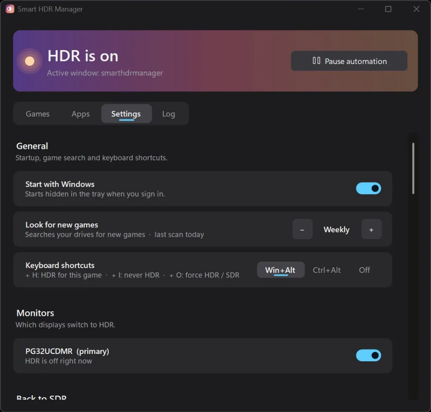
Task: Open the Apps tab
Action: coord(80,114)
